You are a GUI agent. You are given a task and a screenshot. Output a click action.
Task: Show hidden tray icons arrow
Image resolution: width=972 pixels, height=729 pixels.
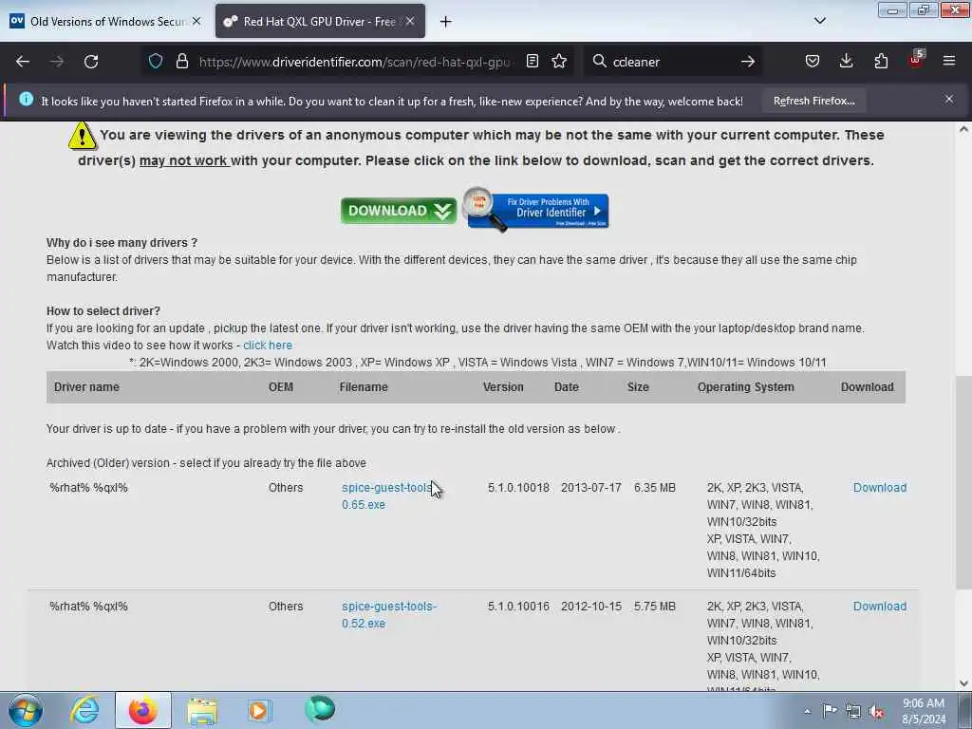point(807,711)
